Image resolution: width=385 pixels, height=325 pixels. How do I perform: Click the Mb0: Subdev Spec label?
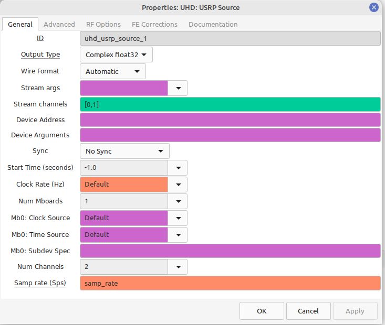pyautogui.click(x=40, y=251)
